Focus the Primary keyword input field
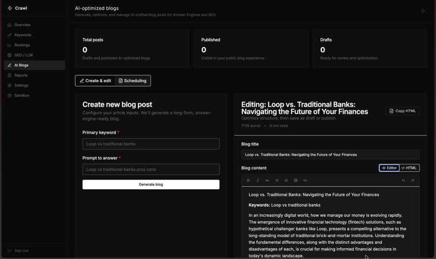Image resolution: width=436 pixels, height=259 pixels. pyautogui.click(x=151, y=144)
